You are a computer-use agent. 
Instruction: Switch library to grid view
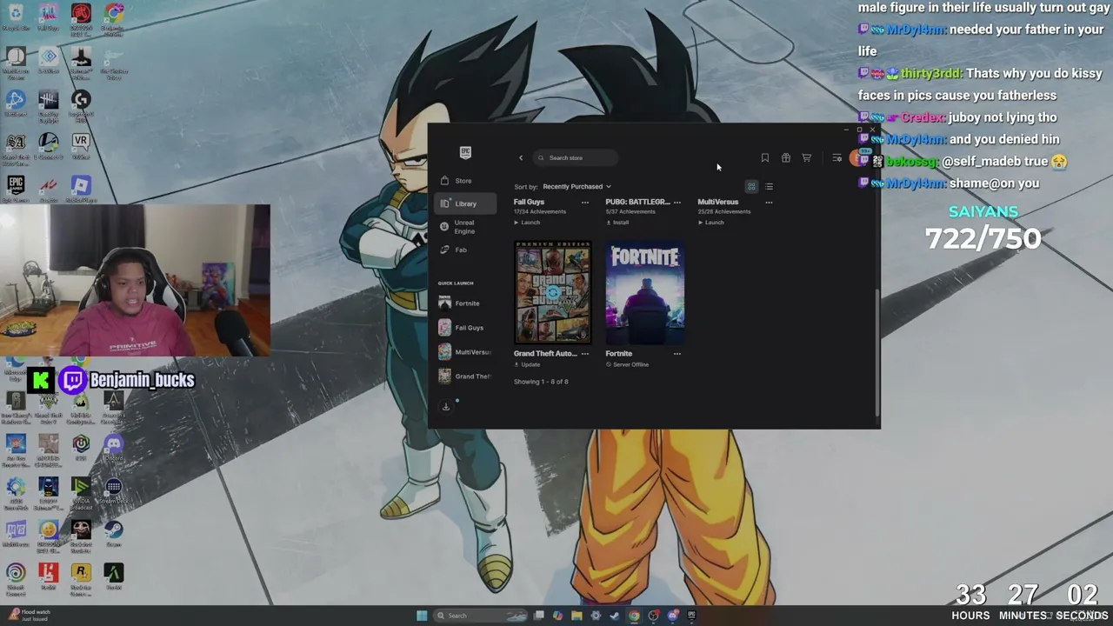click(751, 186)
